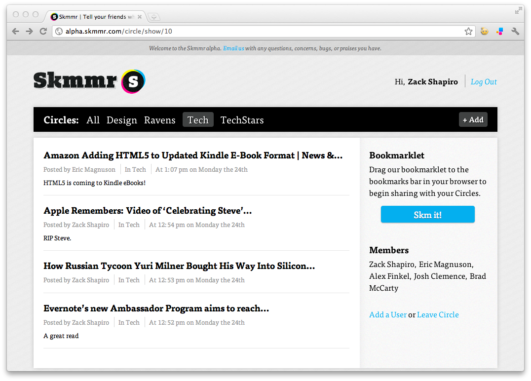Click 'Posted by Eric Magnuson' text
Image resolution: width=531 pixels, height=381 pixels.
(79, 170)
